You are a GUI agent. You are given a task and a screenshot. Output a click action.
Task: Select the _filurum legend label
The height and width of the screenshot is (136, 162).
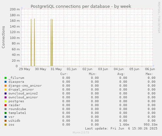point(16,78)
